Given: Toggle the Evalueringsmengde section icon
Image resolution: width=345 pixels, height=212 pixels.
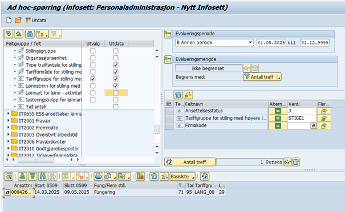Looking at the screenshot, I should click(x=168, y=60).
